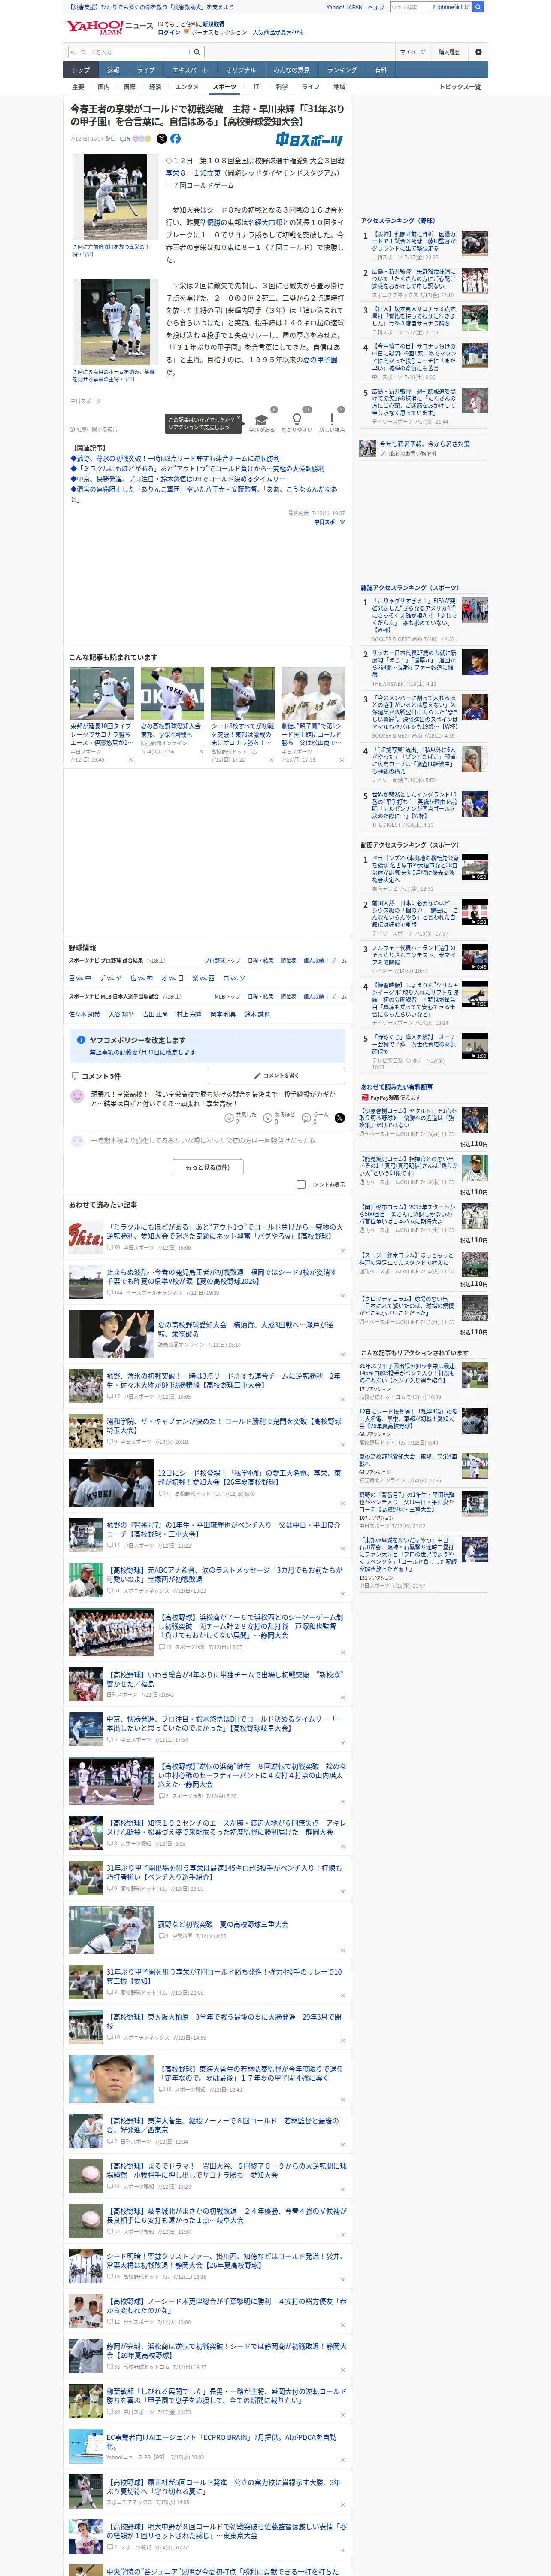React with the わかりやすい lightbulb icon
The width and height of the screenshot is (551, 2576).
pos(296,420)
